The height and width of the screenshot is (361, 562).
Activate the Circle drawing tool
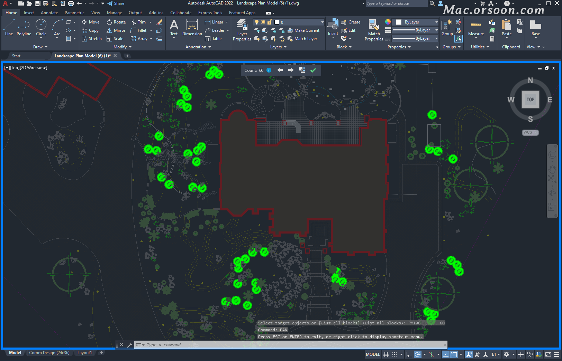coord(41,28)
